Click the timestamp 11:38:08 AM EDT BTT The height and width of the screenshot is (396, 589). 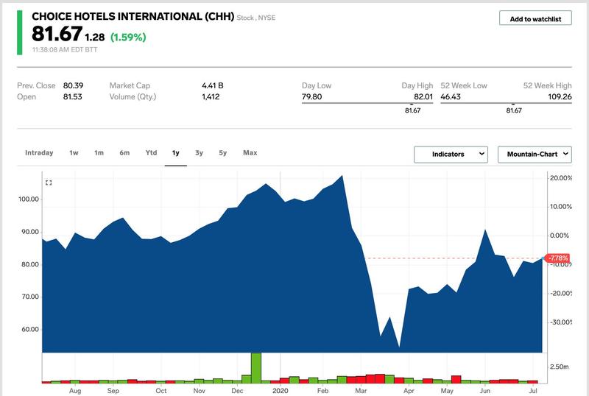coord(65,49)
